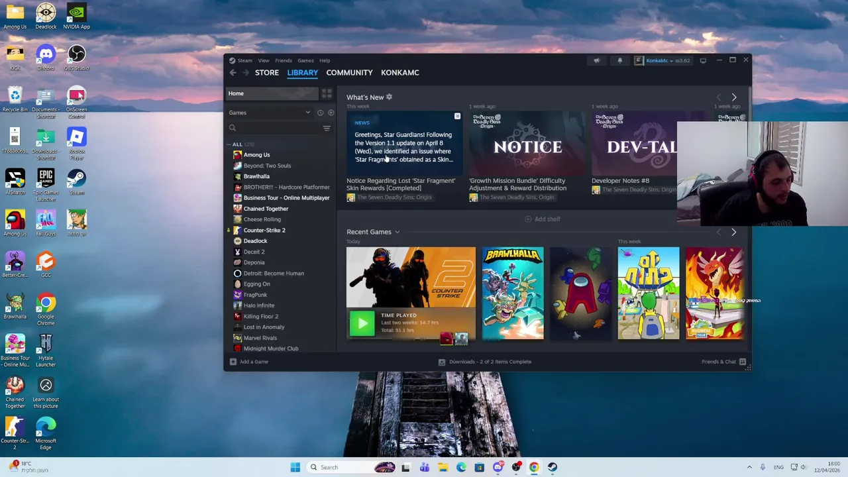Click Add a Game link
The width and height of the screenshot is (848, 477).
click(254, 362)
